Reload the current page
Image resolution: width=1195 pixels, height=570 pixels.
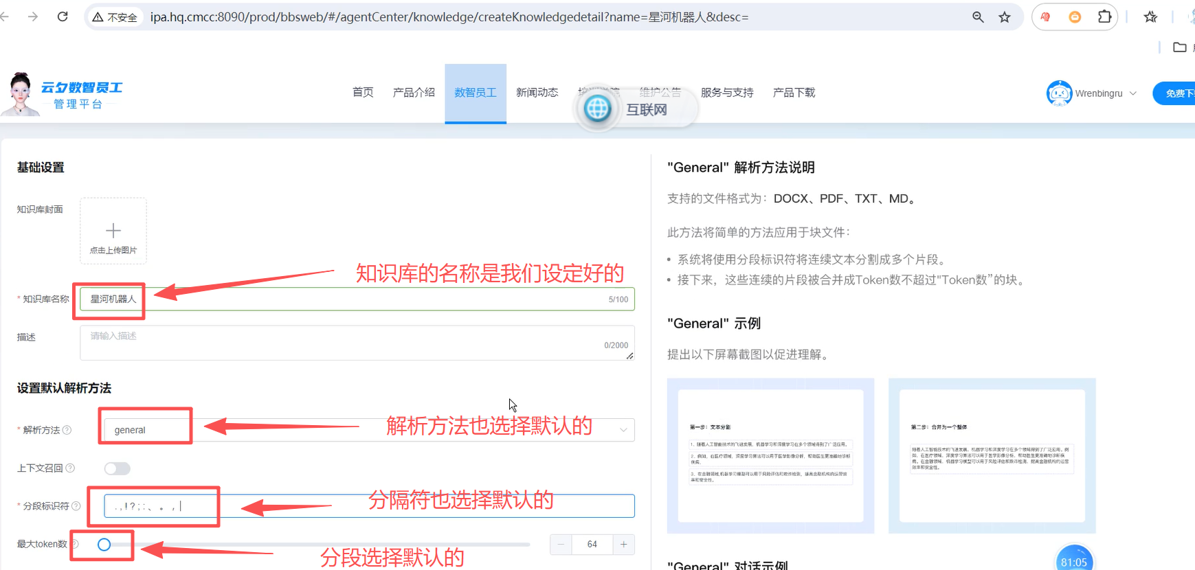click(x=63, y=16)
